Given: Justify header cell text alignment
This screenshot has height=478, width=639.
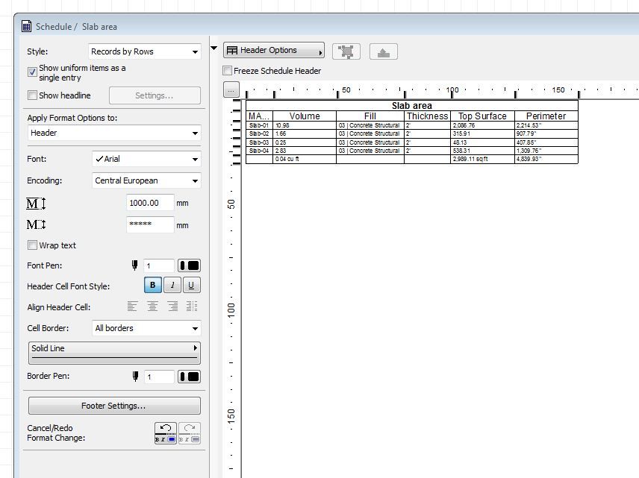Looking at the screenshot, I should pyautogui.click(x=192, y=306).
